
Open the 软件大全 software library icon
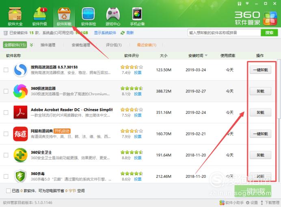[15, 17]
